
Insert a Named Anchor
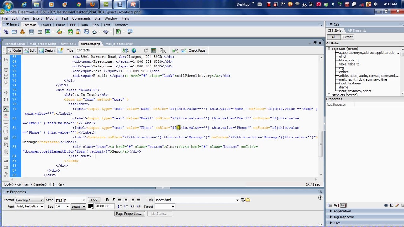[x=22, y=32]
